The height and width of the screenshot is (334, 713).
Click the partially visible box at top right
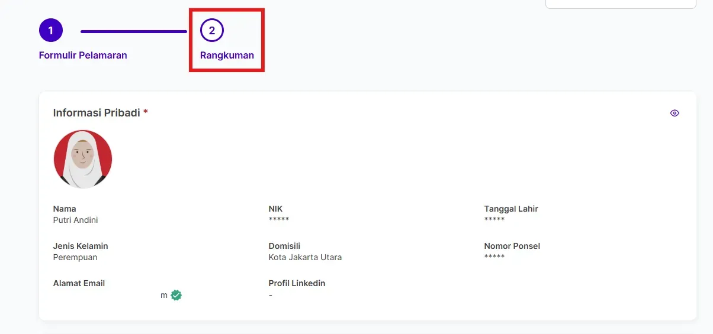621,4
